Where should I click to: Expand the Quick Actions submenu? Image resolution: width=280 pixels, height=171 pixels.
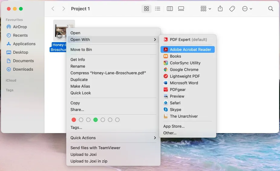pos(113,138)
